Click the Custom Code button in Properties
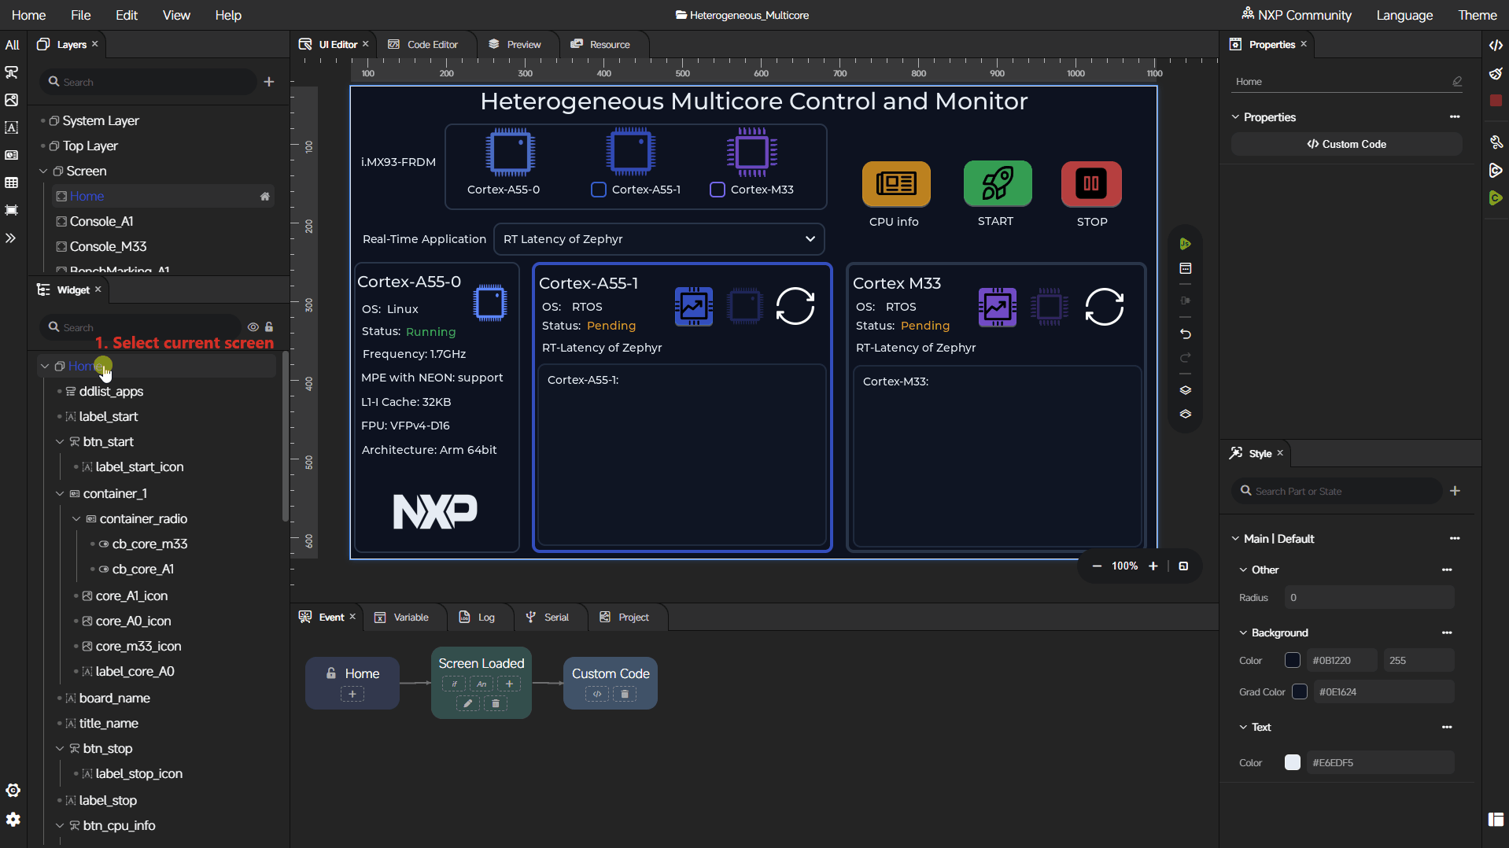The height and width of the screenshot is (848, 1509). (x=1346, y=144)
